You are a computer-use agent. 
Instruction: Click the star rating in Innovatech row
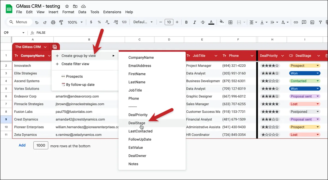[x=270, y=66]
